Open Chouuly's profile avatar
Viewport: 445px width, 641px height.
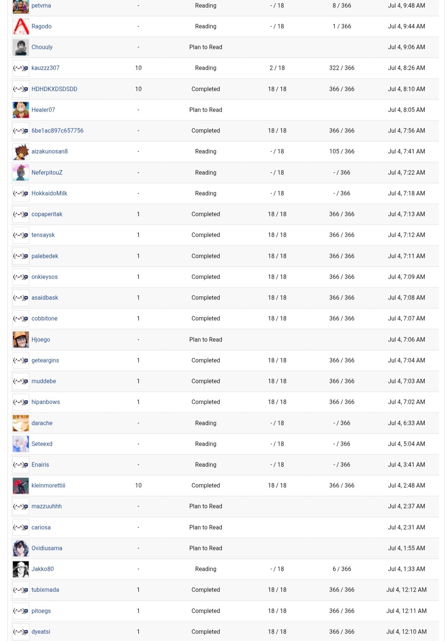(x=21, y=47)
